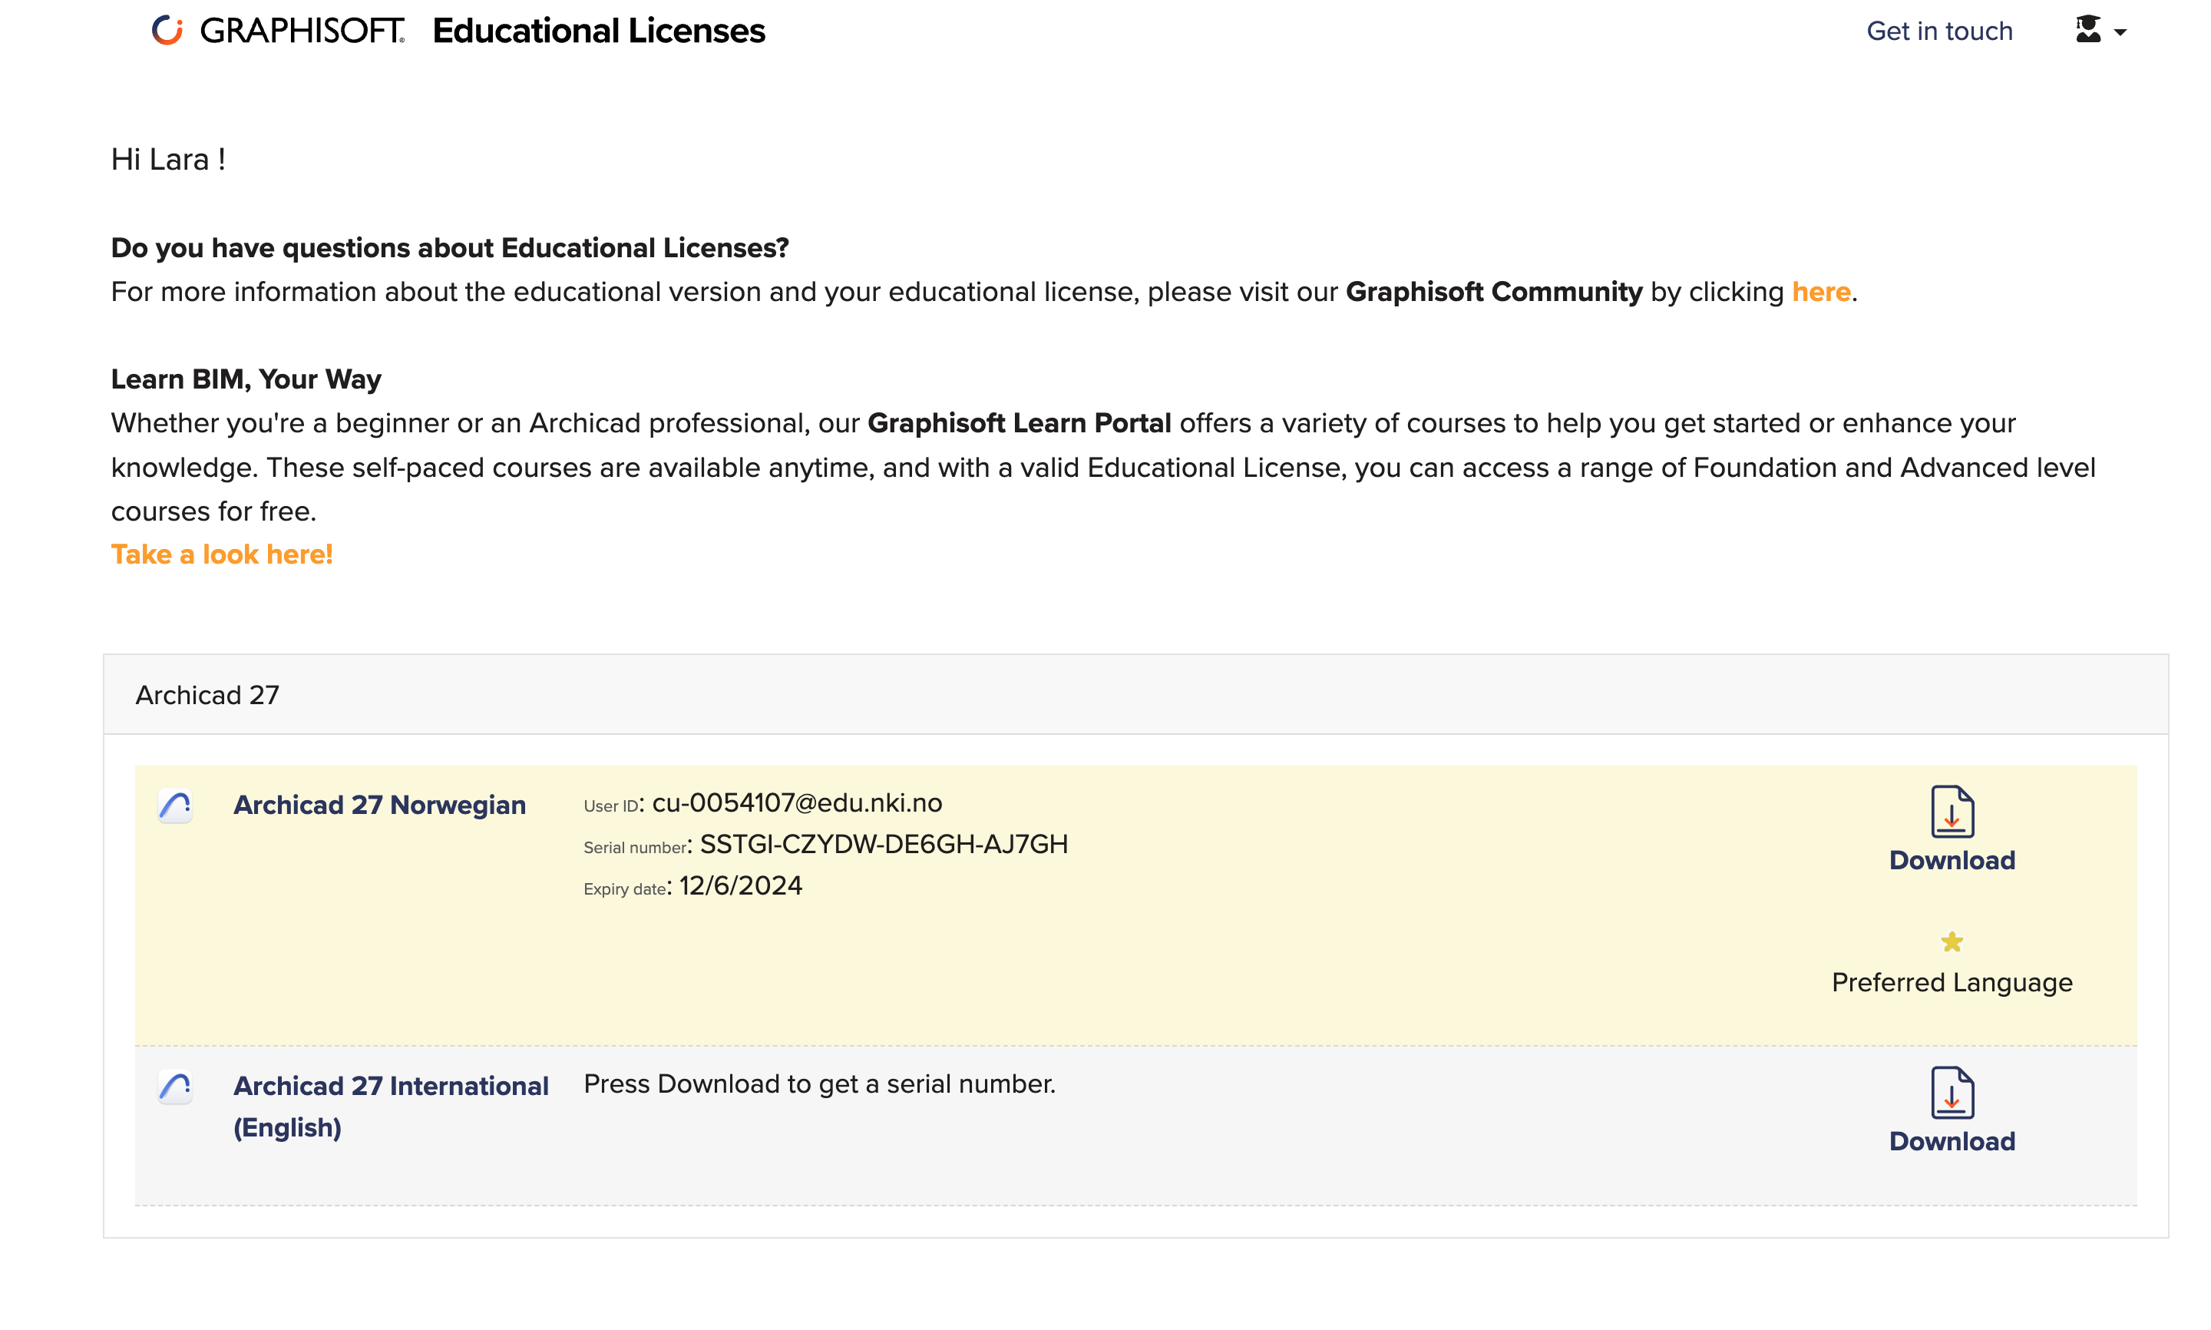Click the GRAPHISOFT wordmark text

[302, 31]
